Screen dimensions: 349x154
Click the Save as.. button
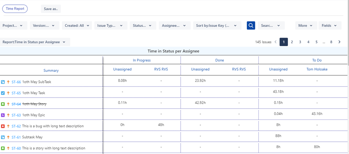pyautogui.click(x=51, y=9)
